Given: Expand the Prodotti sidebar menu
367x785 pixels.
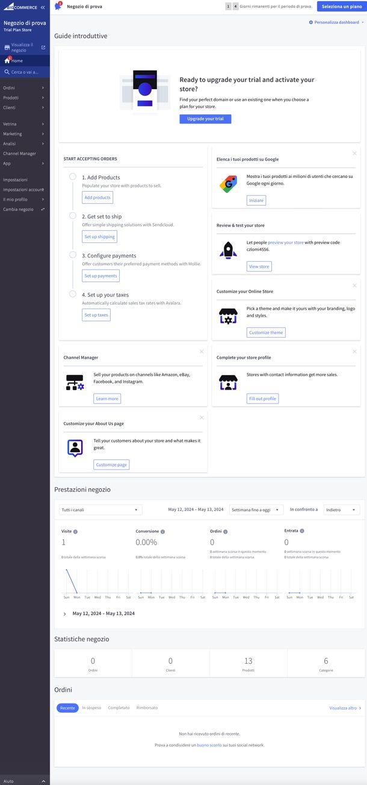Looking at the screenshot, I should (25, 98).
